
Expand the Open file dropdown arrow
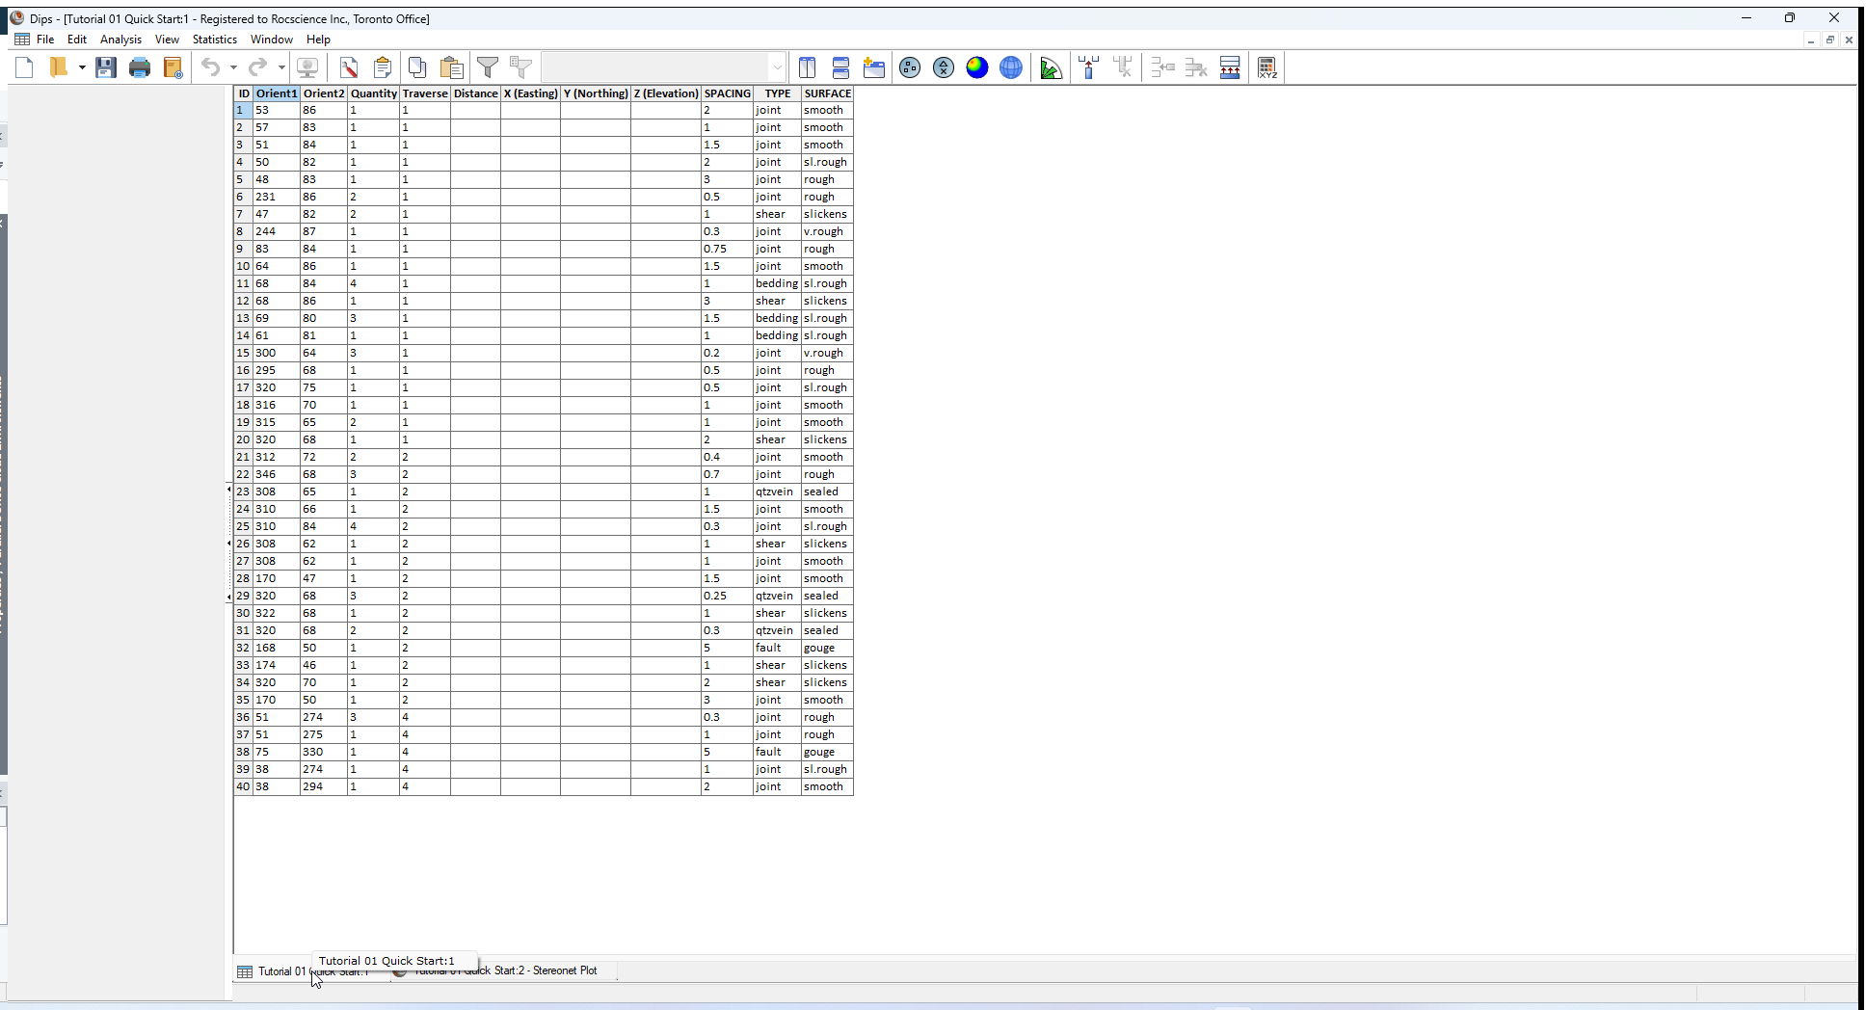point(81,66)
